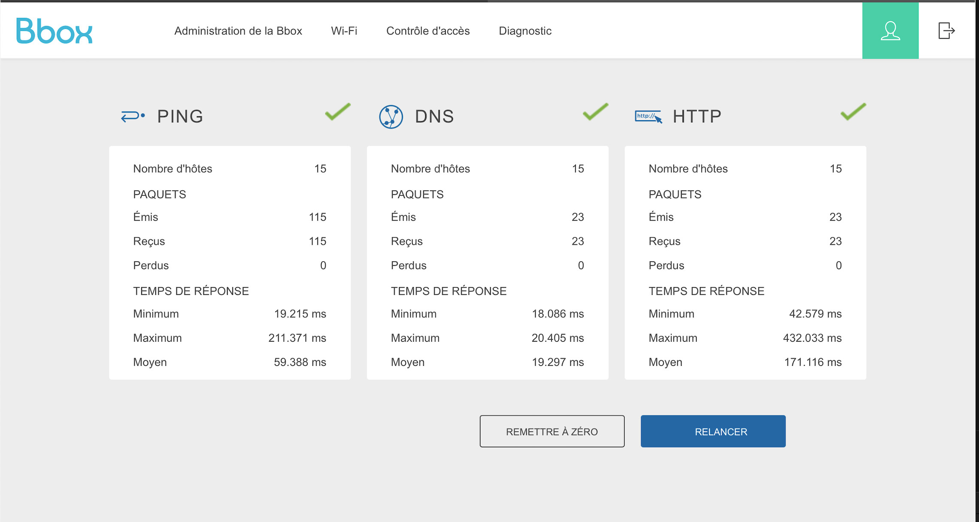The image size is (979, 522).
Task: Click PING Émis value 115
Action: tap(317, 217)
